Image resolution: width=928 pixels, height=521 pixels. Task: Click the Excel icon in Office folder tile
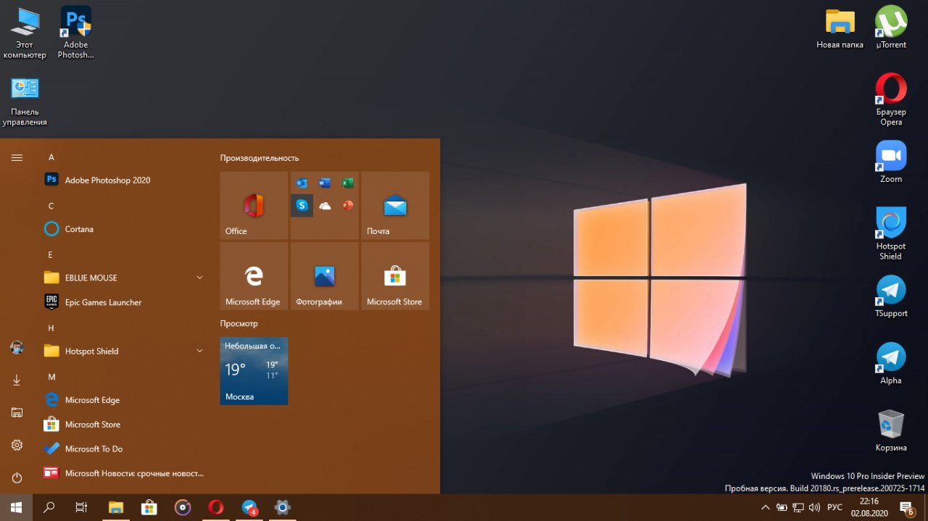[347, 183]
